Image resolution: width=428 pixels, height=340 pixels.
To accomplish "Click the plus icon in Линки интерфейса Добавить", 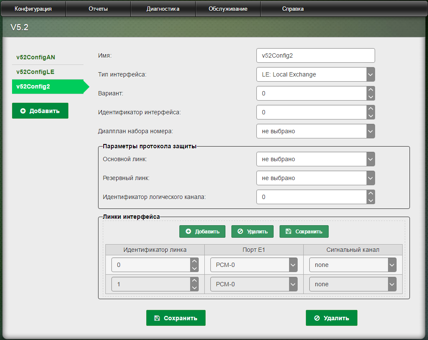I will (188, 232).
